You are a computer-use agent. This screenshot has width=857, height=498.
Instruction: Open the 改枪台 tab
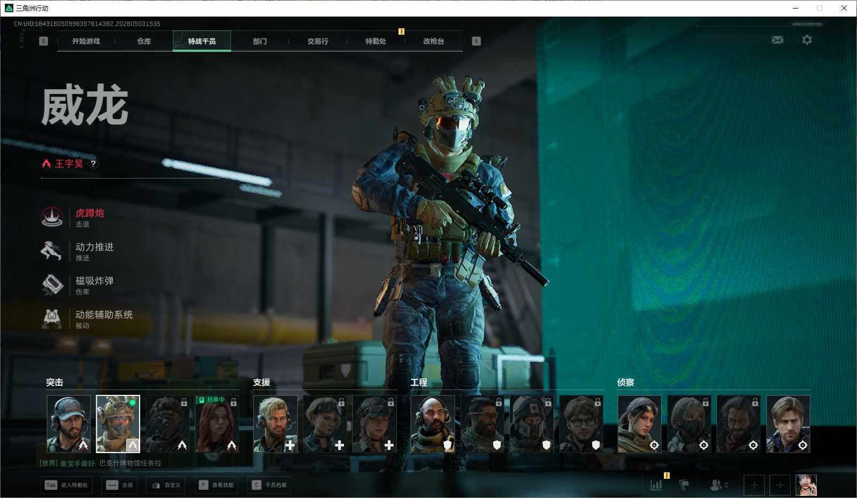point(433,41)
